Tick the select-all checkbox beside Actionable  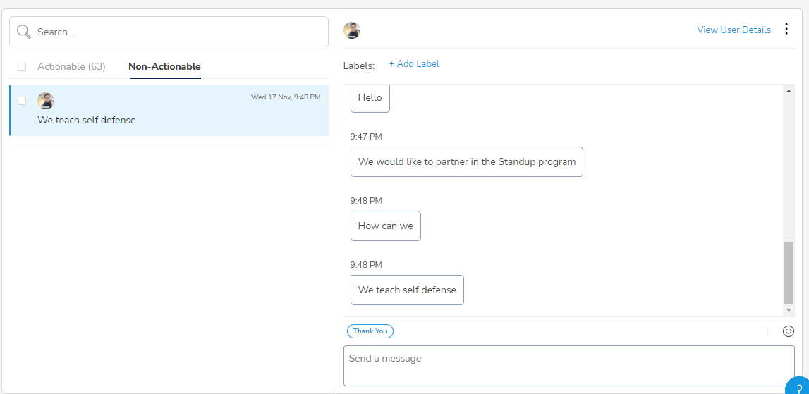[x=22, y=66]
